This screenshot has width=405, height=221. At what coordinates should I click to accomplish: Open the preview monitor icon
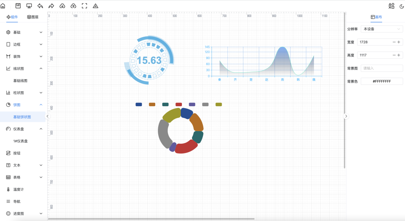29,6
